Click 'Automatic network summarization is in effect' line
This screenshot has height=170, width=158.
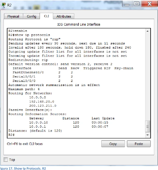pos(54,85)
